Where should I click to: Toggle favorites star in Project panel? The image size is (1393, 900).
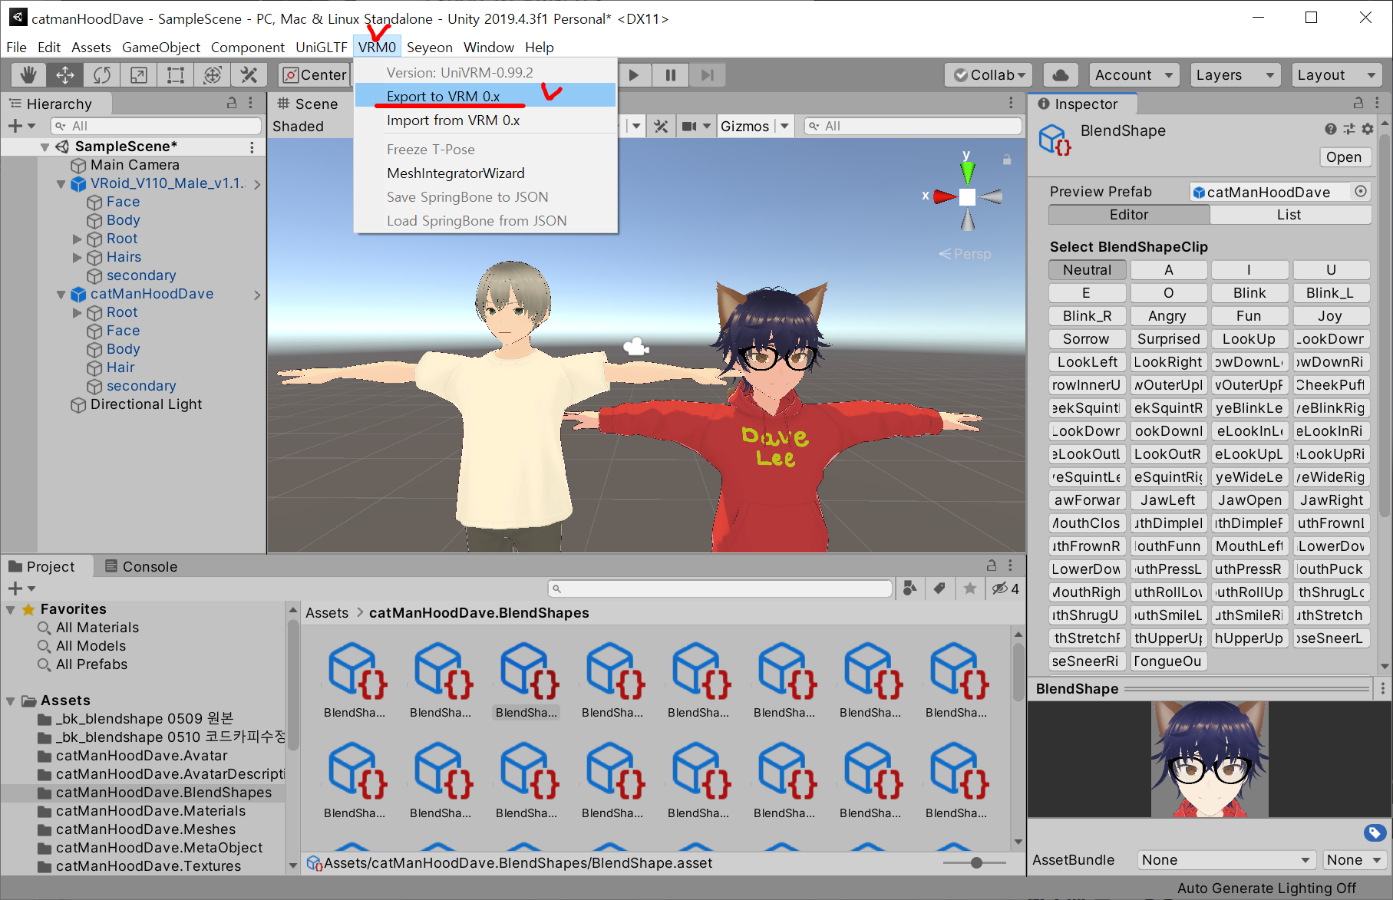click(970, 588)
